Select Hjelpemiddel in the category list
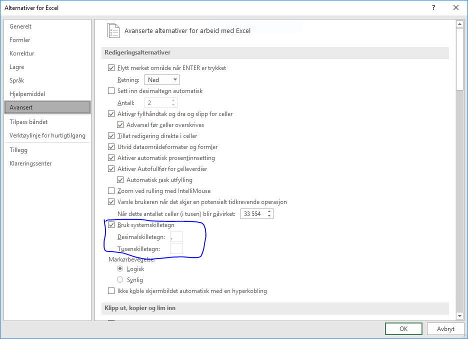The height and width of the screenshot is (339, 468). pos(47,93)
